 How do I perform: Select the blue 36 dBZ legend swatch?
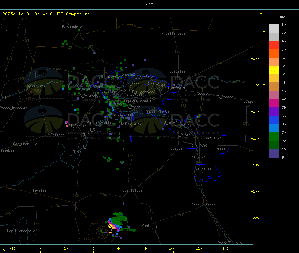coord(274,120)
